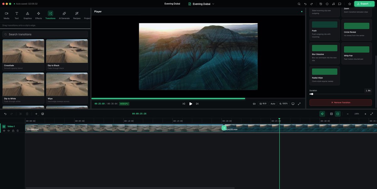Screen dimensions: 377x189
Task: Toggle the split track view icon
Action: (338, 114)
